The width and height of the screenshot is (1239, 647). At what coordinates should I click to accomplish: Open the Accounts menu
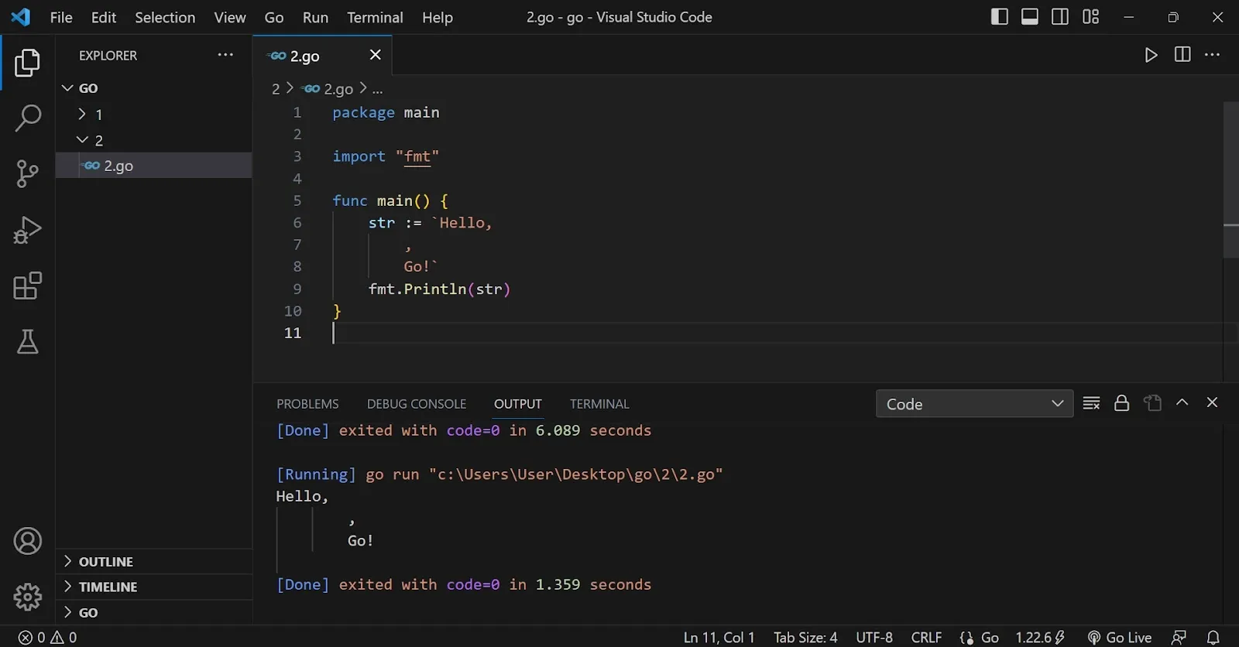point(27,541)
